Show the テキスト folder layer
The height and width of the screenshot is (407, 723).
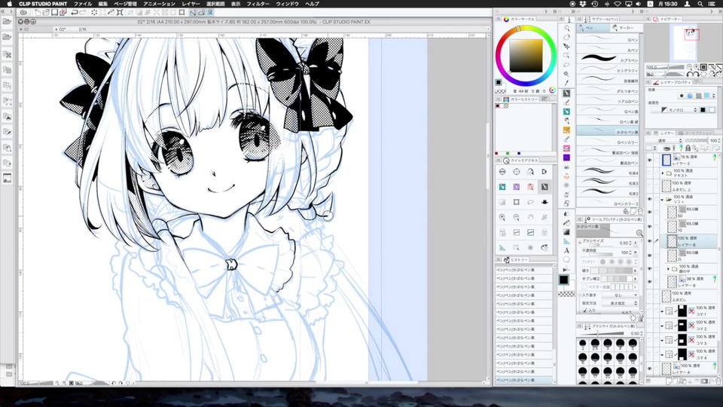click(x=650, y=173)
